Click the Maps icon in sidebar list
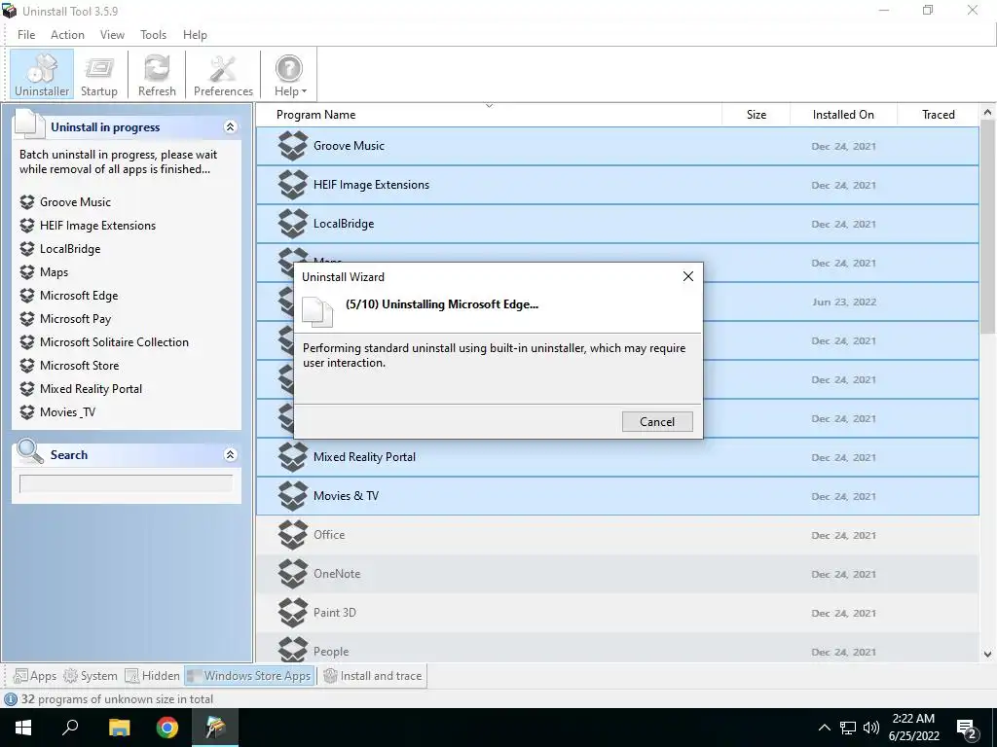 click(x=26, y=272)
